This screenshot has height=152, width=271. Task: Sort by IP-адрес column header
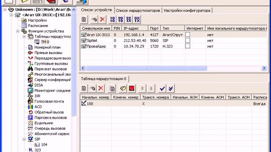click(x=135, y=28)
